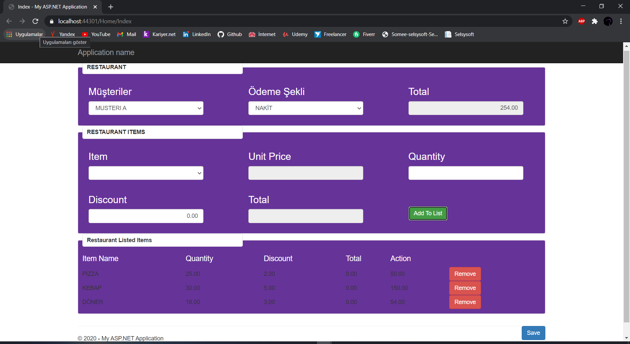Click the browser extensions puzzle icon
This screenshot has width=630, height=344.
pyautogui.click(x=595, y=21)
